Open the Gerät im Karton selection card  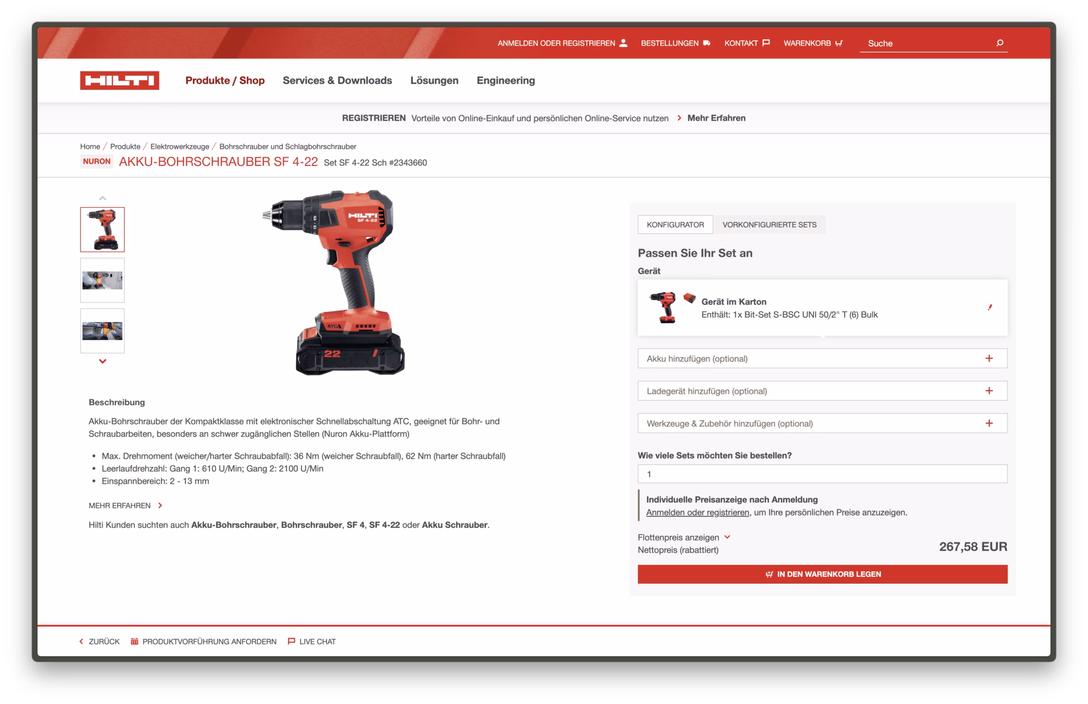pos(823,307)
